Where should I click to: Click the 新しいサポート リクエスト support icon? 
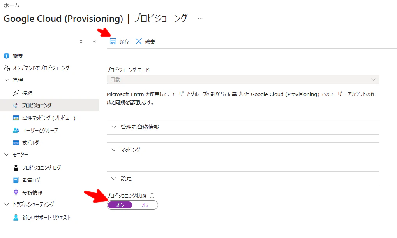click(x=16, y=217)
